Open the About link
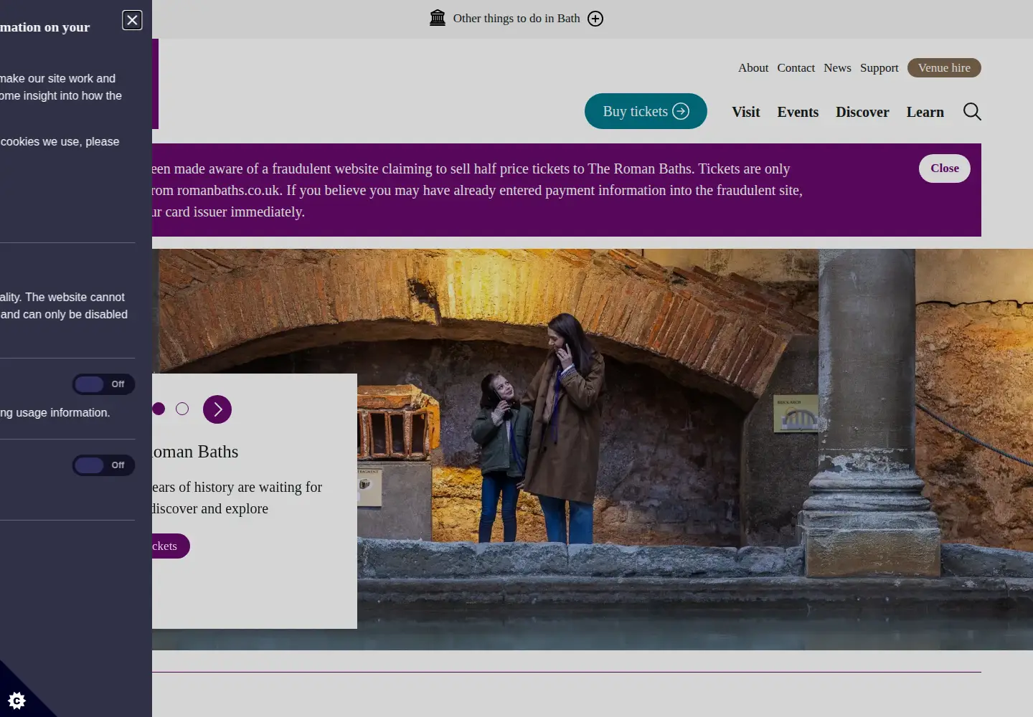 pyautogui.click(x=753, y=67)
